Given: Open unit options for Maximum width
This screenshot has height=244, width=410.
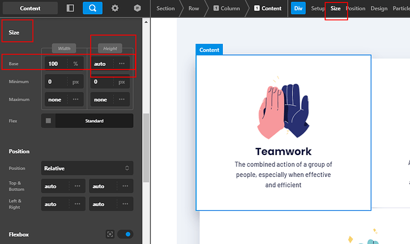Looking at the screenshot, I should point(75,99).
